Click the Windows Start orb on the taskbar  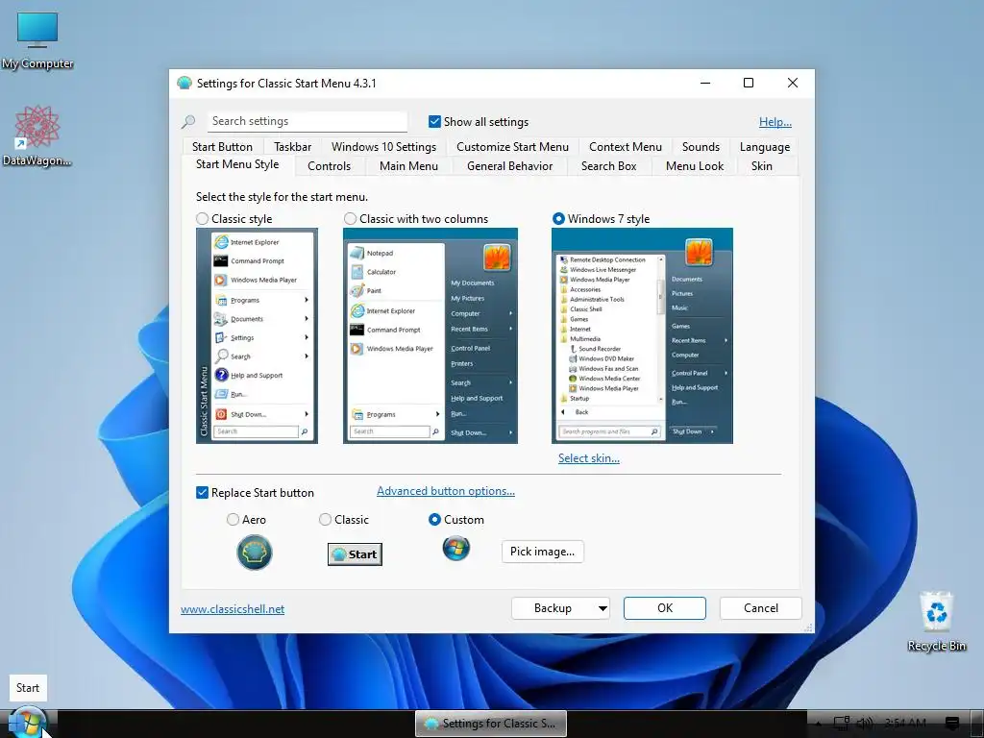pos(28,722)
